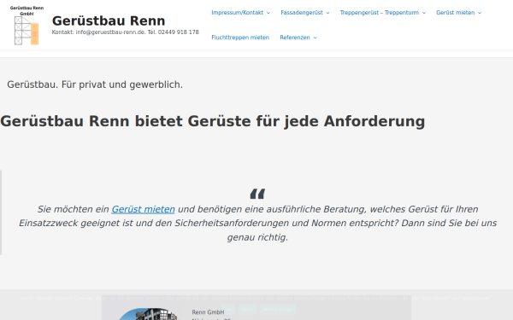Expand the Referenzen submenu chevron
This screenshot has width=513, height=320.
pyautogui.click(x=315, y=38)
